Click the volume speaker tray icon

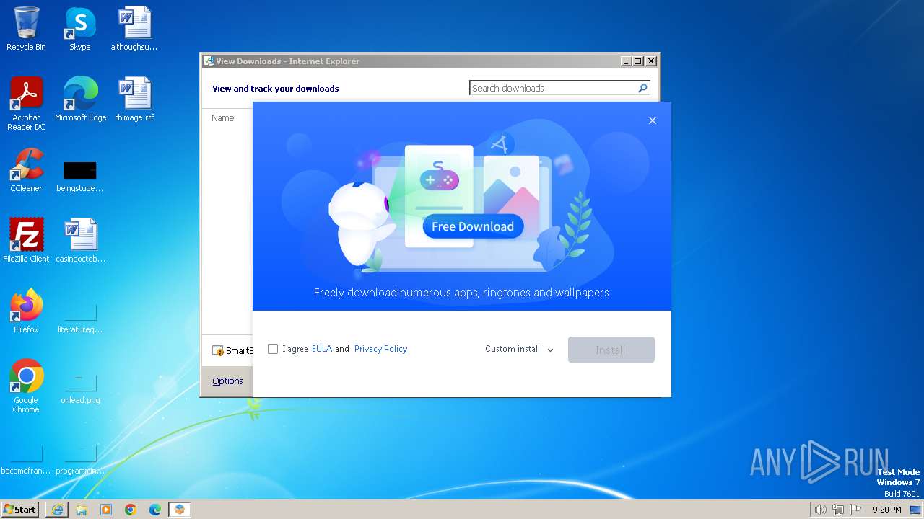820,510
